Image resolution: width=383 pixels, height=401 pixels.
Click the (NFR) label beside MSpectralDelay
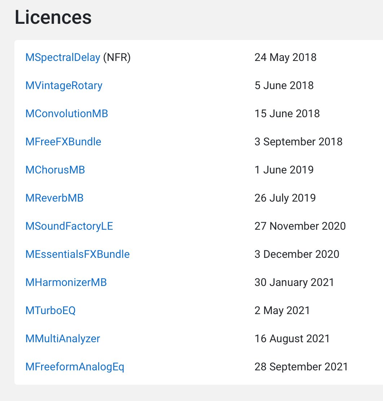pos(117,57)
